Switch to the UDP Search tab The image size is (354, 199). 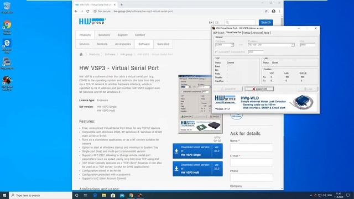pos(218,33)
